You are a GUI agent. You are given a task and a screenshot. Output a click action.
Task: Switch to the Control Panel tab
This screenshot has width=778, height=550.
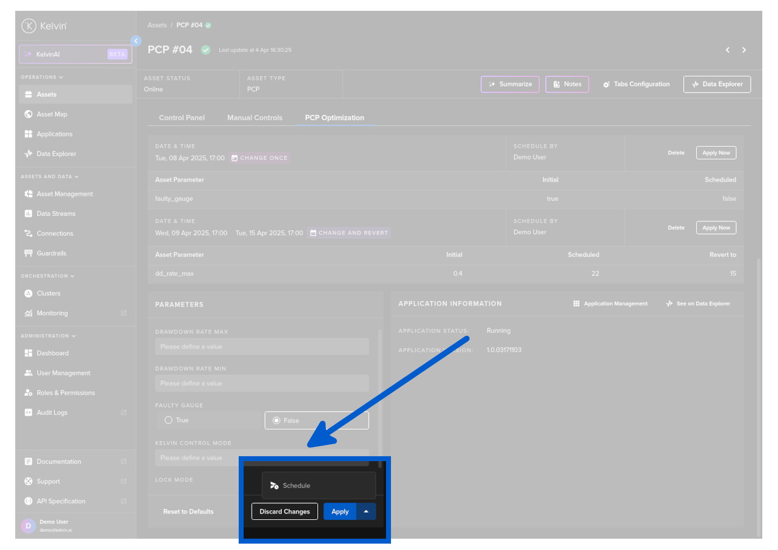pos(182,118)
